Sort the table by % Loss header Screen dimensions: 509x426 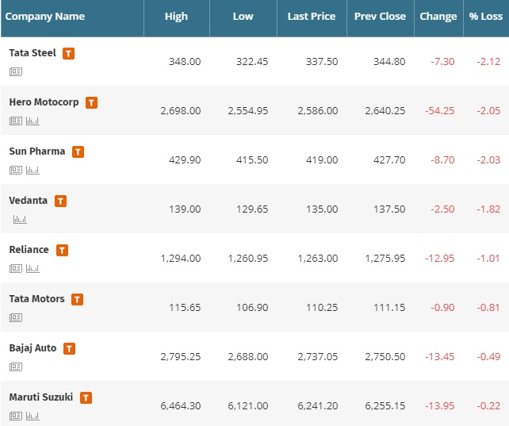point(485,17)
